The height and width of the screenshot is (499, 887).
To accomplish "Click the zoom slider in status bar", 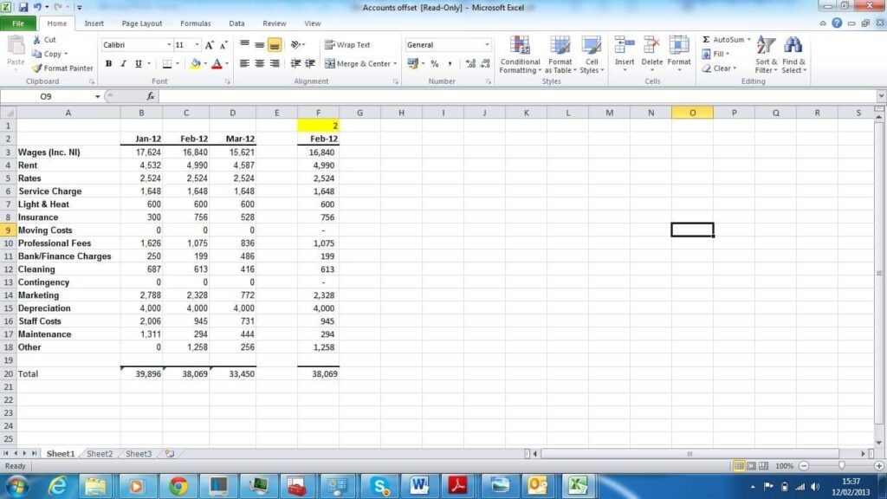I will pyautogui.click(x=840, y=466).
